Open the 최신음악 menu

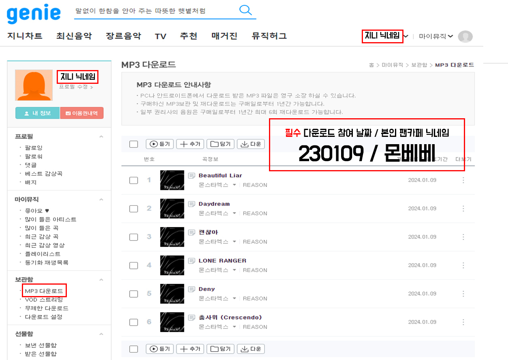pyautogui.click(x=74, y=36)
